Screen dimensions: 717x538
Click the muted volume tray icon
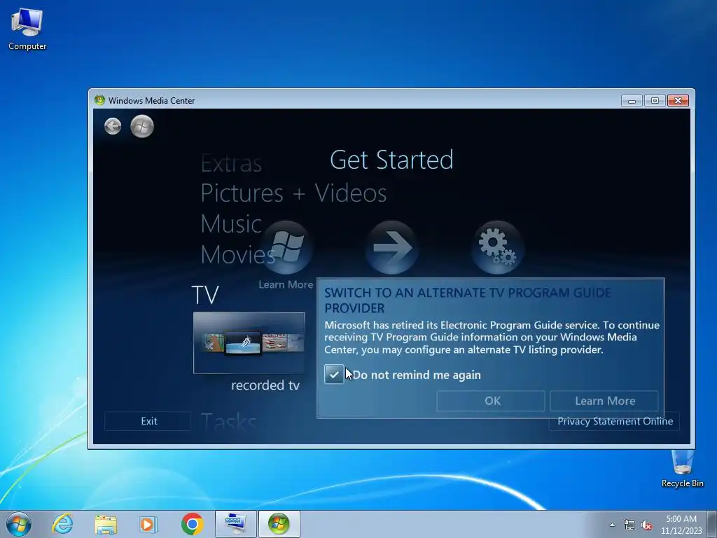coord(646,525)
